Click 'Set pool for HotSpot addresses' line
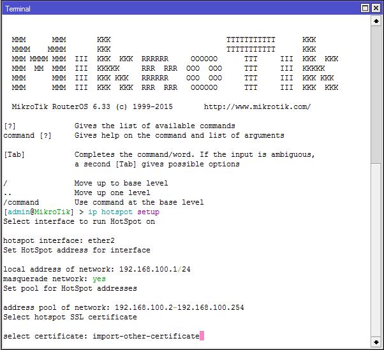384x350 pixels. click(x=70, y=288)
